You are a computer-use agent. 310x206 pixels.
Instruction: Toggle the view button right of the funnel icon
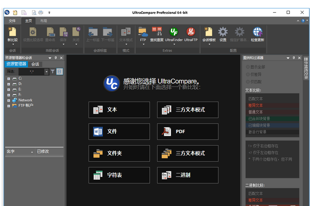[x=60, y=71]
